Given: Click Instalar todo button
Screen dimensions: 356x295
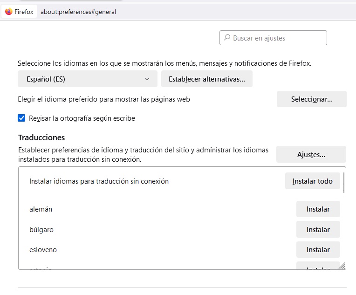Looking at the screenshot, I should (x=312, y=181).
